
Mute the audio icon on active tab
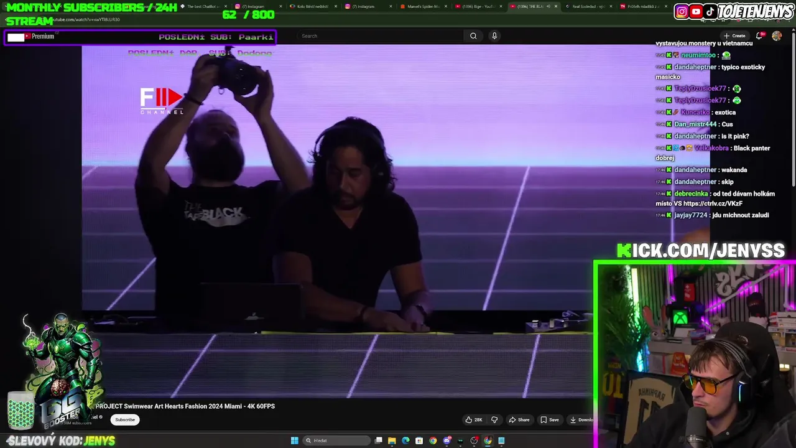coord(548,6)
